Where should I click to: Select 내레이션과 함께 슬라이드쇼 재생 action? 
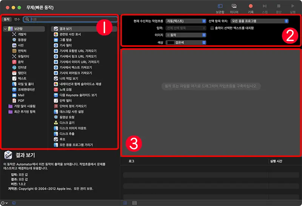(77, 84)
